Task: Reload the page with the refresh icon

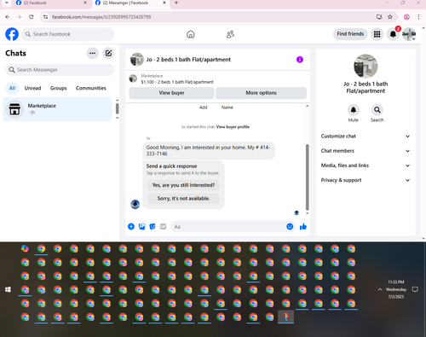Action: (x=32, y=17)
